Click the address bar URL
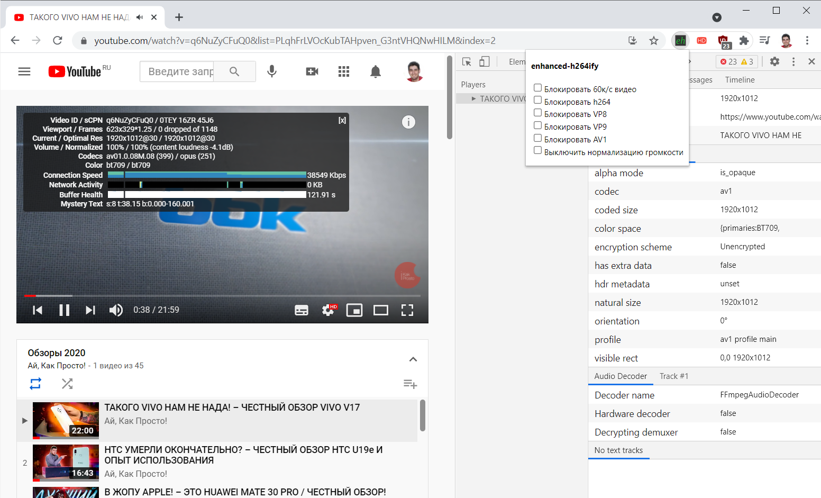 coord(295,41)
